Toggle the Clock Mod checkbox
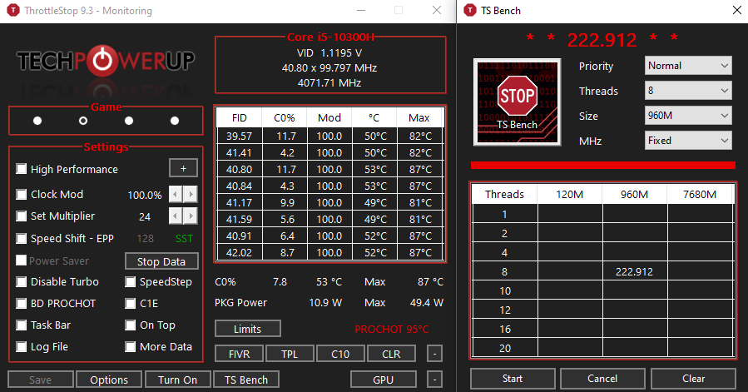The image size is (748, 392). 21,194
